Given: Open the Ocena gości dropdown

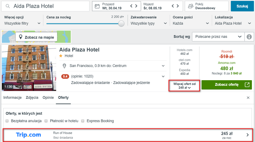Looking at the screenshot, I should (x=191, y=23).
